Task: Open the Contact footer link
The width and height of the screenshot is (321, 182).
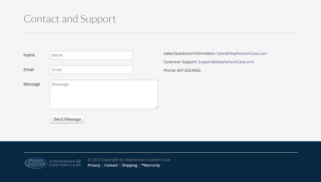Action: [x=111, y=165]
